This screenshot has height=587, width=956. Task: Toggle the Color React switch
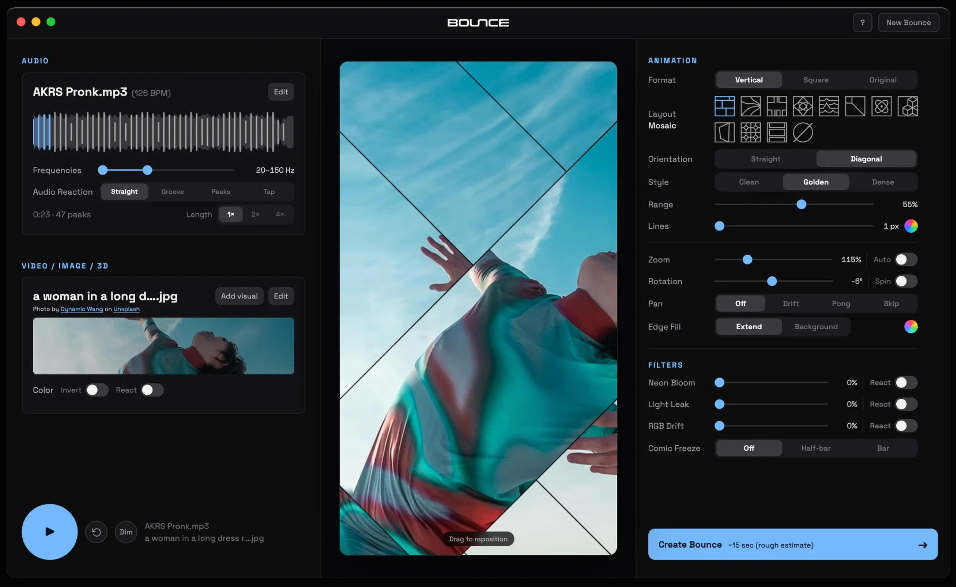pyautogui.click(x=152, y=390)
